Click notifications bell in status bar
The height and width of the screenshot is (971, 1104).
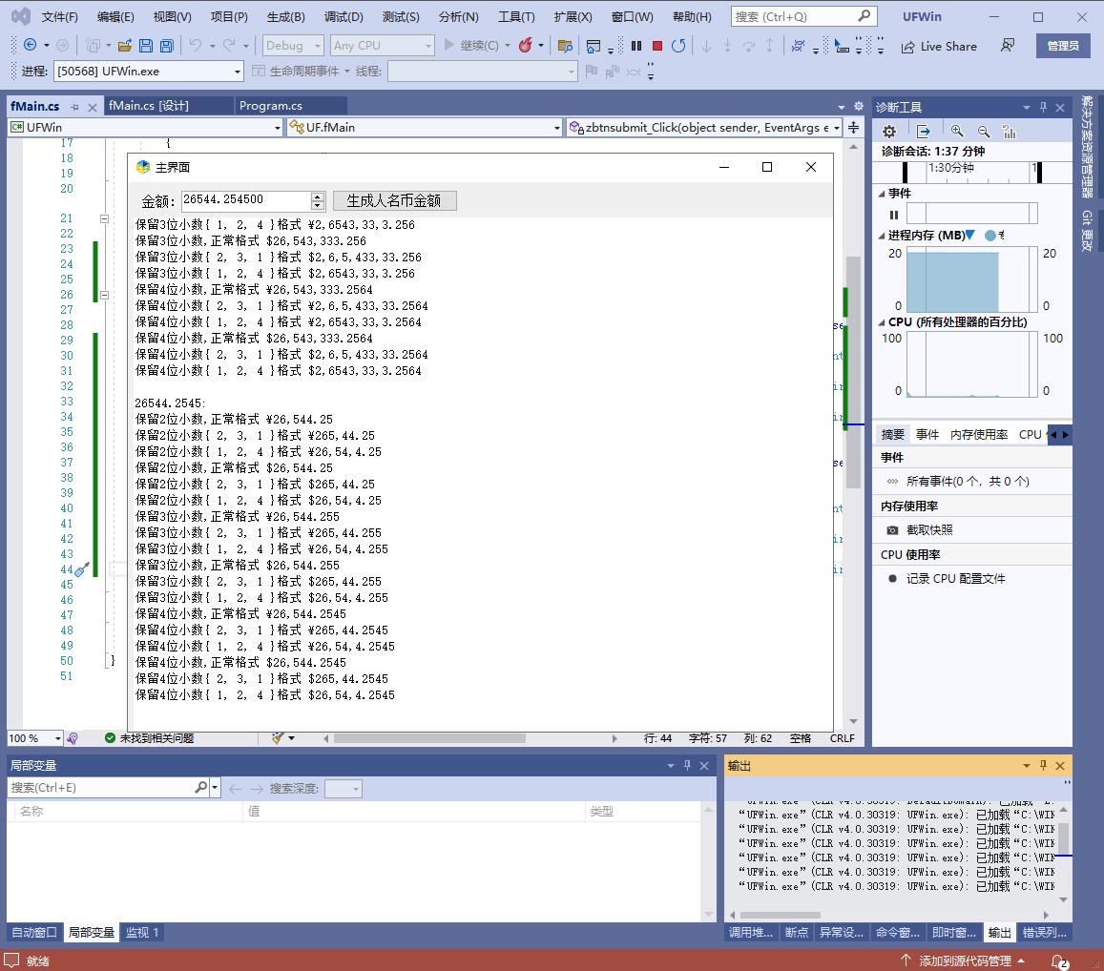point(1059,961)
